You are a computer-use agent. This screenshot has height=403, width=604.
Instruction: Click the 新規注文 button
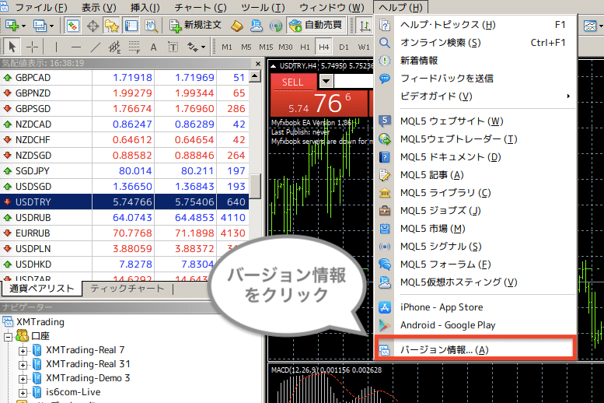195,26
